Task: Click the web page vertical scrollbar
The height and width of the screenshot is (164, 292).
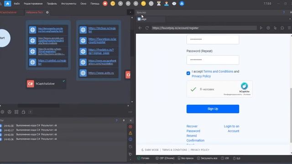Action: tap(291, 115)
